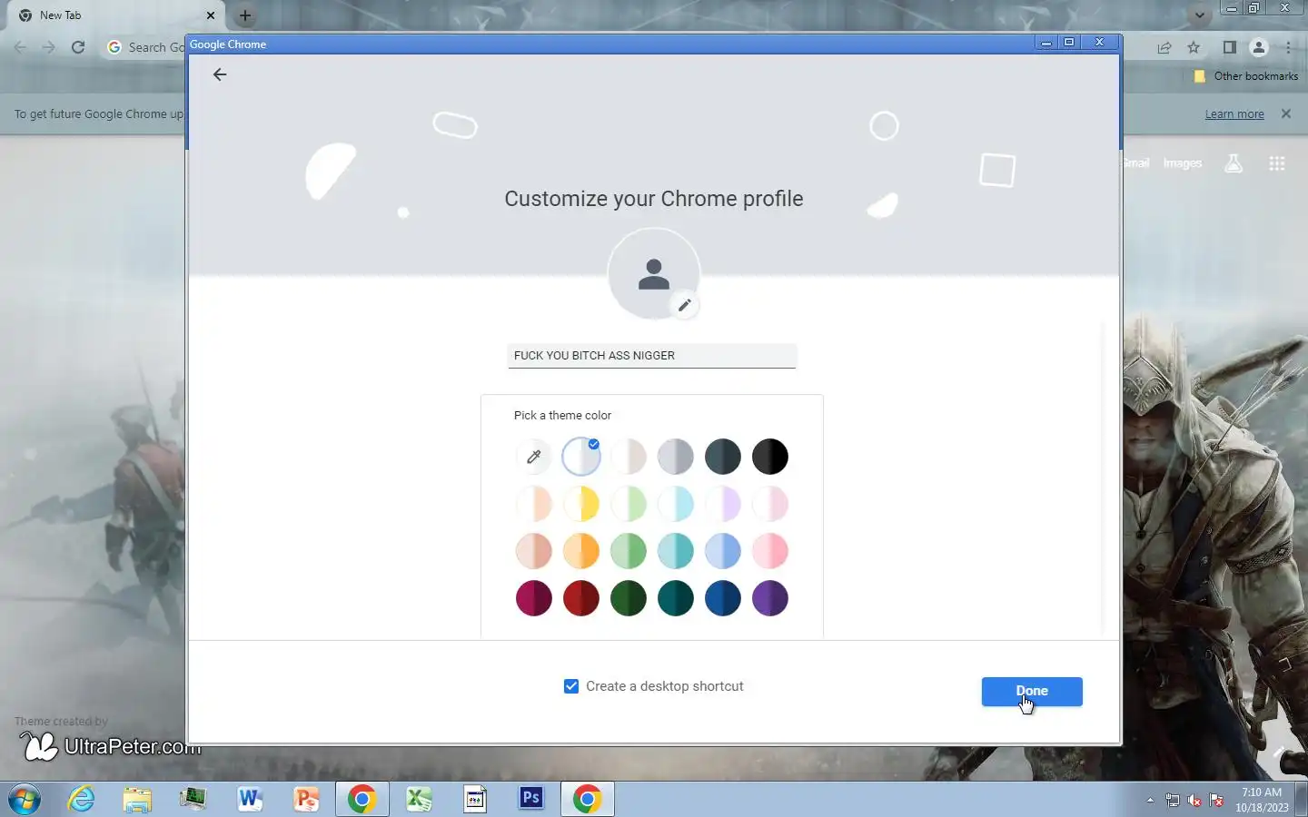Open a new tab with plus button
This screenshot has height=817, width=1308.
tap(245, 15)
